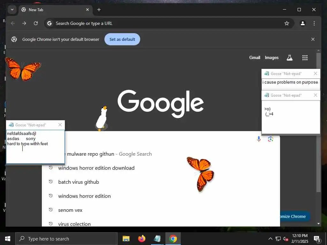Click history icon beside senom vex
The width and height of the screenshot is (327, 245).
(x=50, y=210)
